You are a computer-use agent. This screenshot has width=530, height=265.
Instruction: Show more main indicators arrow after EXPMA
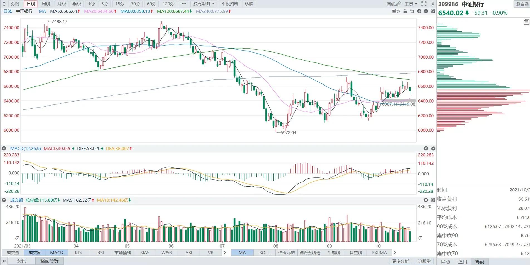pos(395,252)
